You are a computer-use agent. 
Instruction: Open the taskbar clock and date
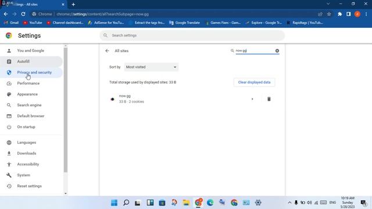(x=348, y=203)
